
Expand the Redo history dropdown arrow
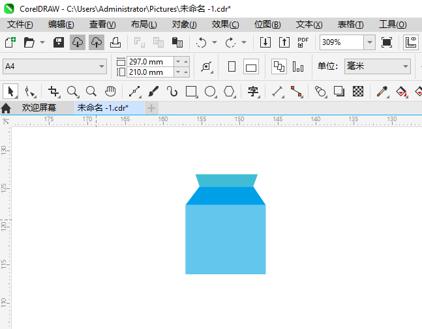244,42
